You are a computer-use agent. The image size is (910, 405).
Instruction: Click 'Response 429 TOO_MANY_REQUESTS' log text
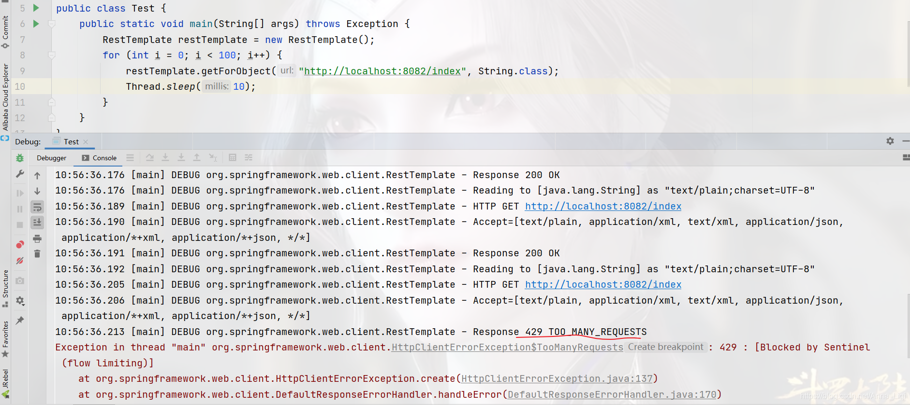(x=559, y=332)
